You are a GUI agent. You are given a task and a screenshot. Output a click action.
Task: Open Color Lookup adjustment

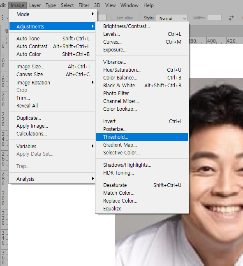[x=142, y=109]
